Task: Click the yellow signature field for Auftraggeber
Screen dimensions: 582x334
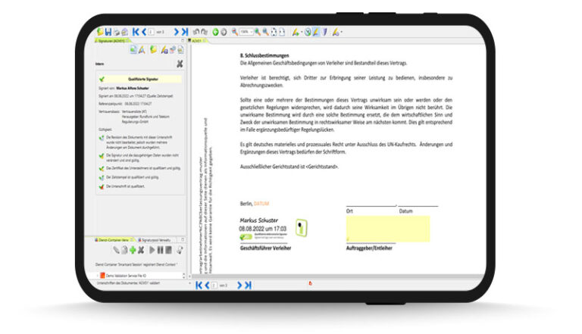Action: coord(386,229)
